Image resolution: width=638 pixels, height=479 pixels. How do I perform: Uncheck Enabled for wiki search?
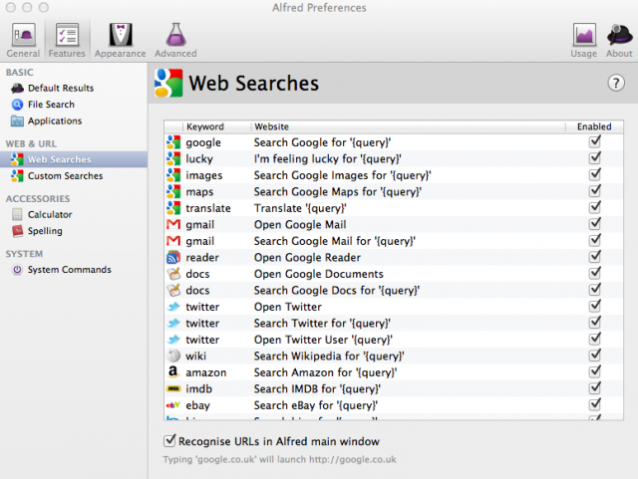[595, 355]
